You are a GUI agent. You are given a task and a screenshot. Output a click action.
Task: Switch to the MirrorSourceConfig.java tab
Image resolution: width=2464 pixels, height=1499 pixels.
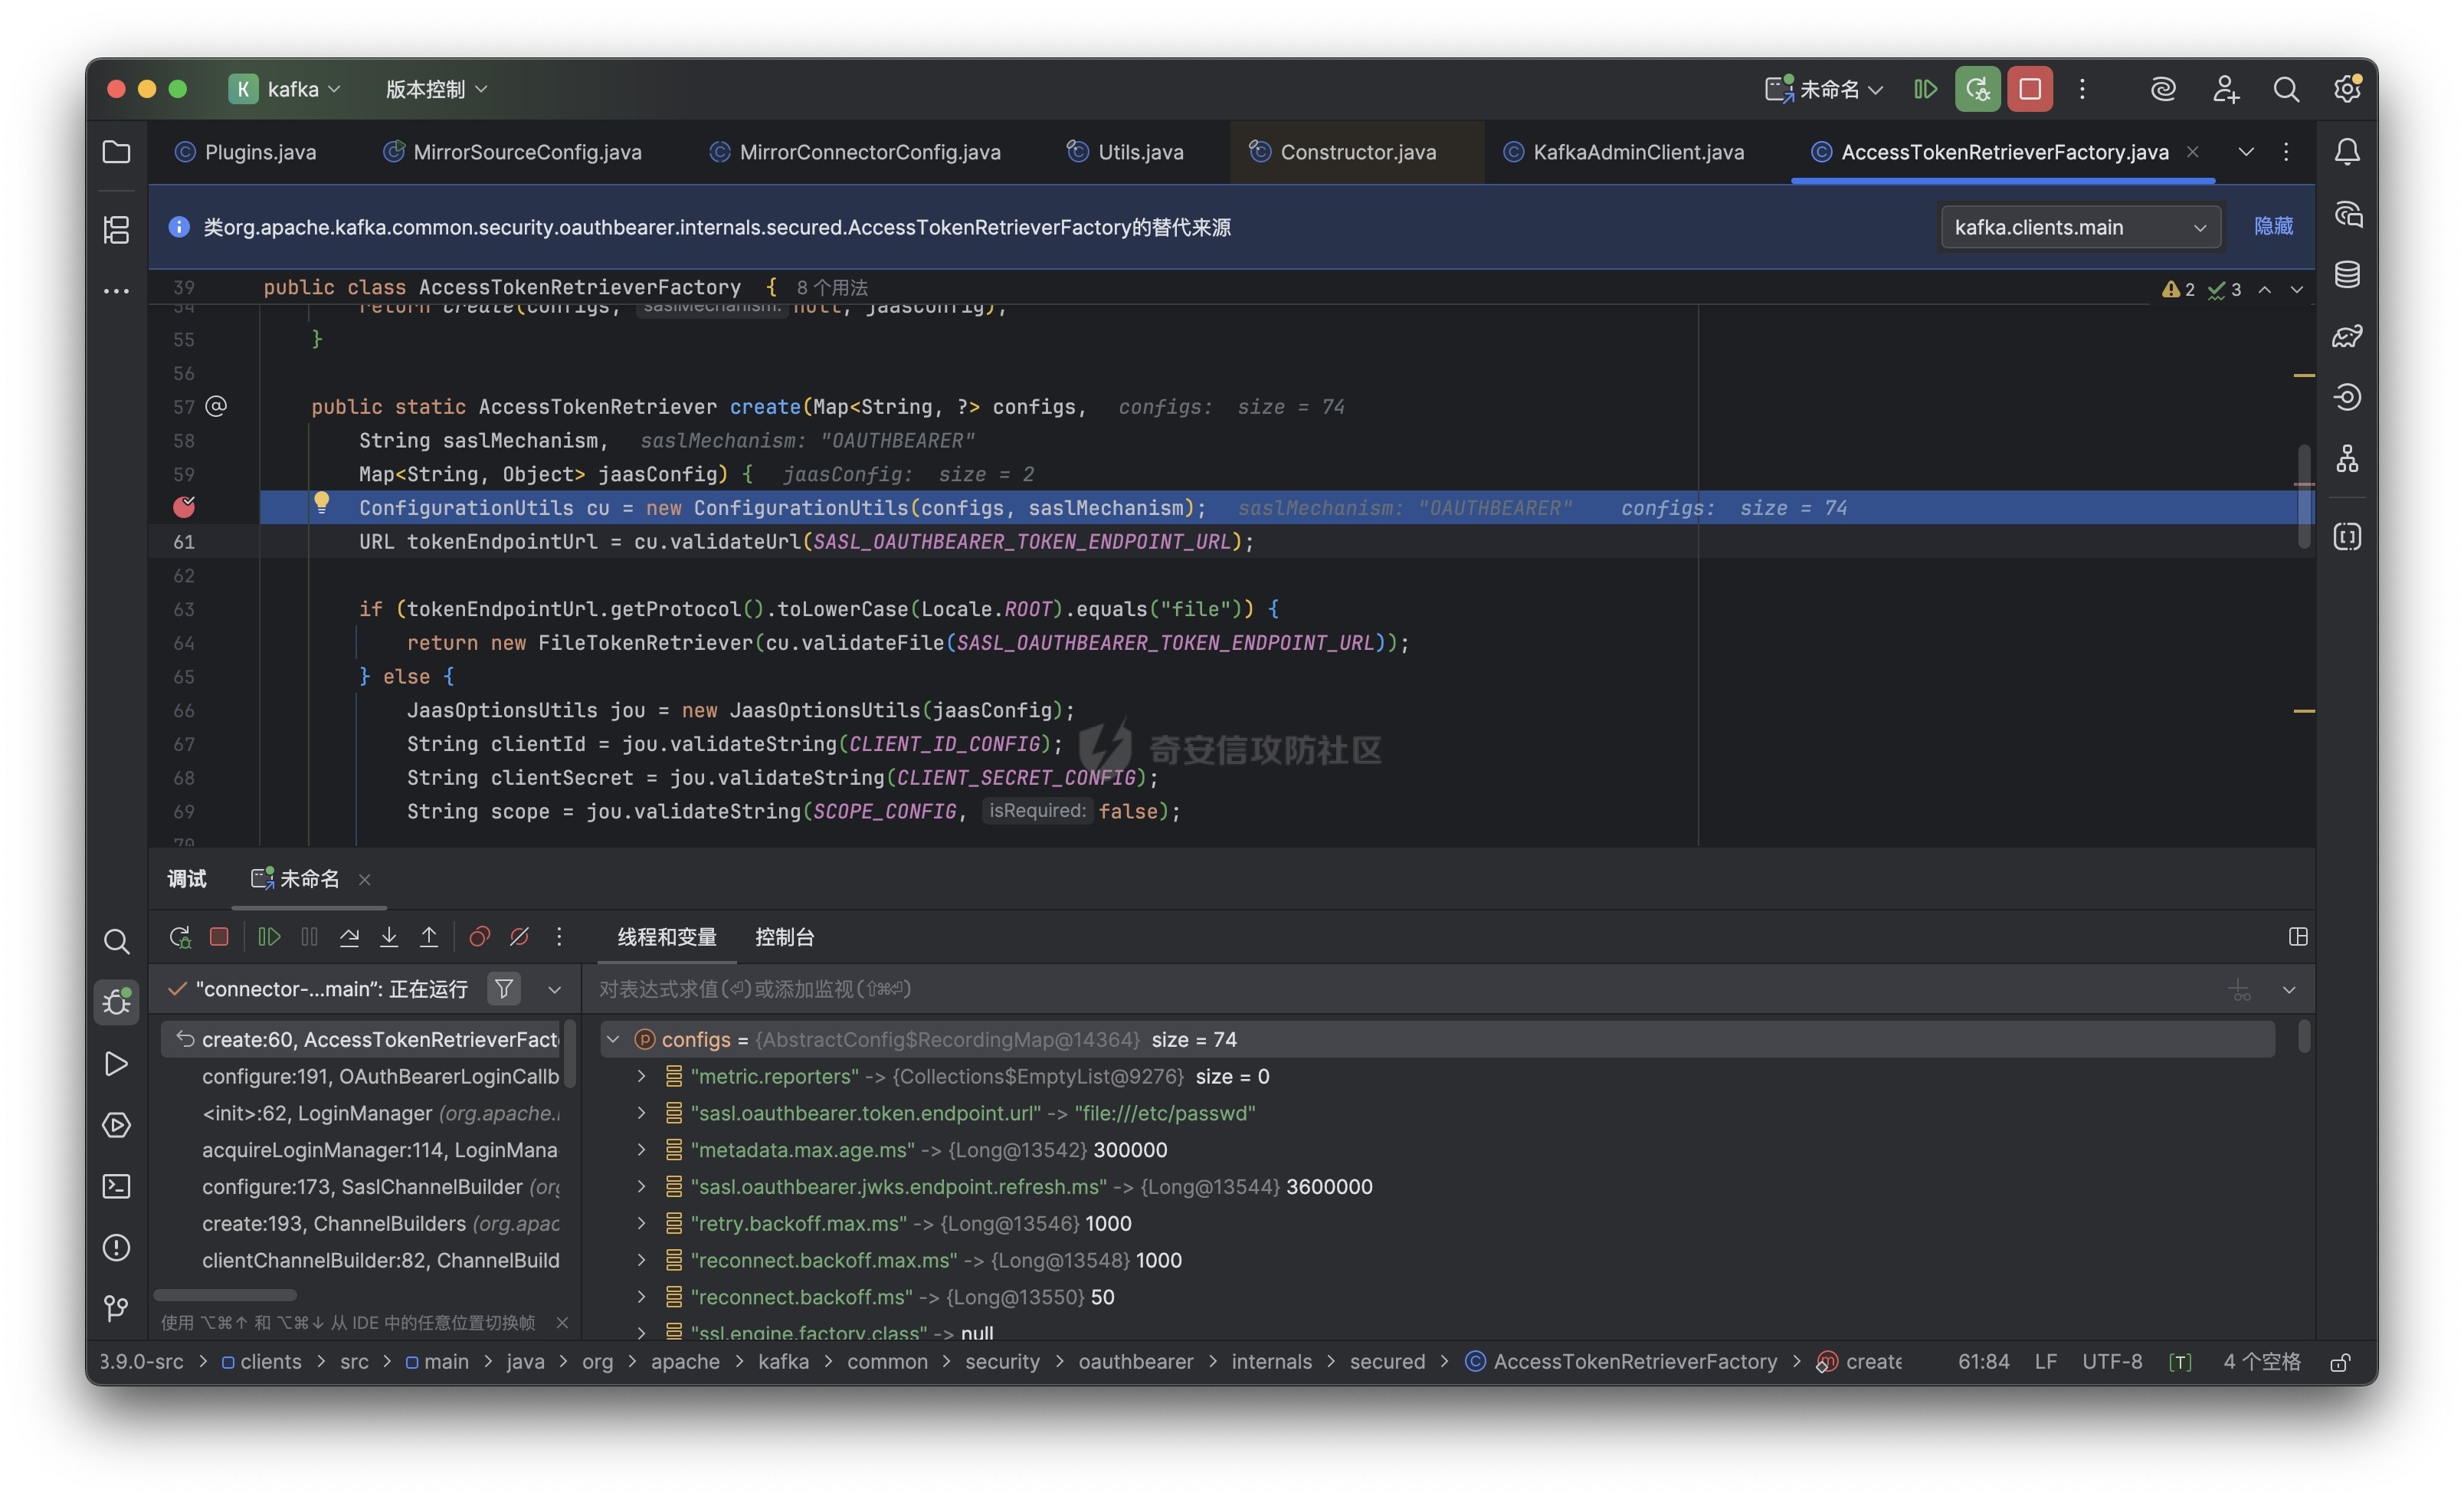tap(513, 152)
